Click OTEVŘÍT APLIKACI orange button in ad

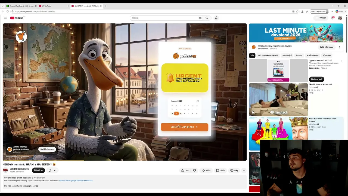click(x=184, y=127)
